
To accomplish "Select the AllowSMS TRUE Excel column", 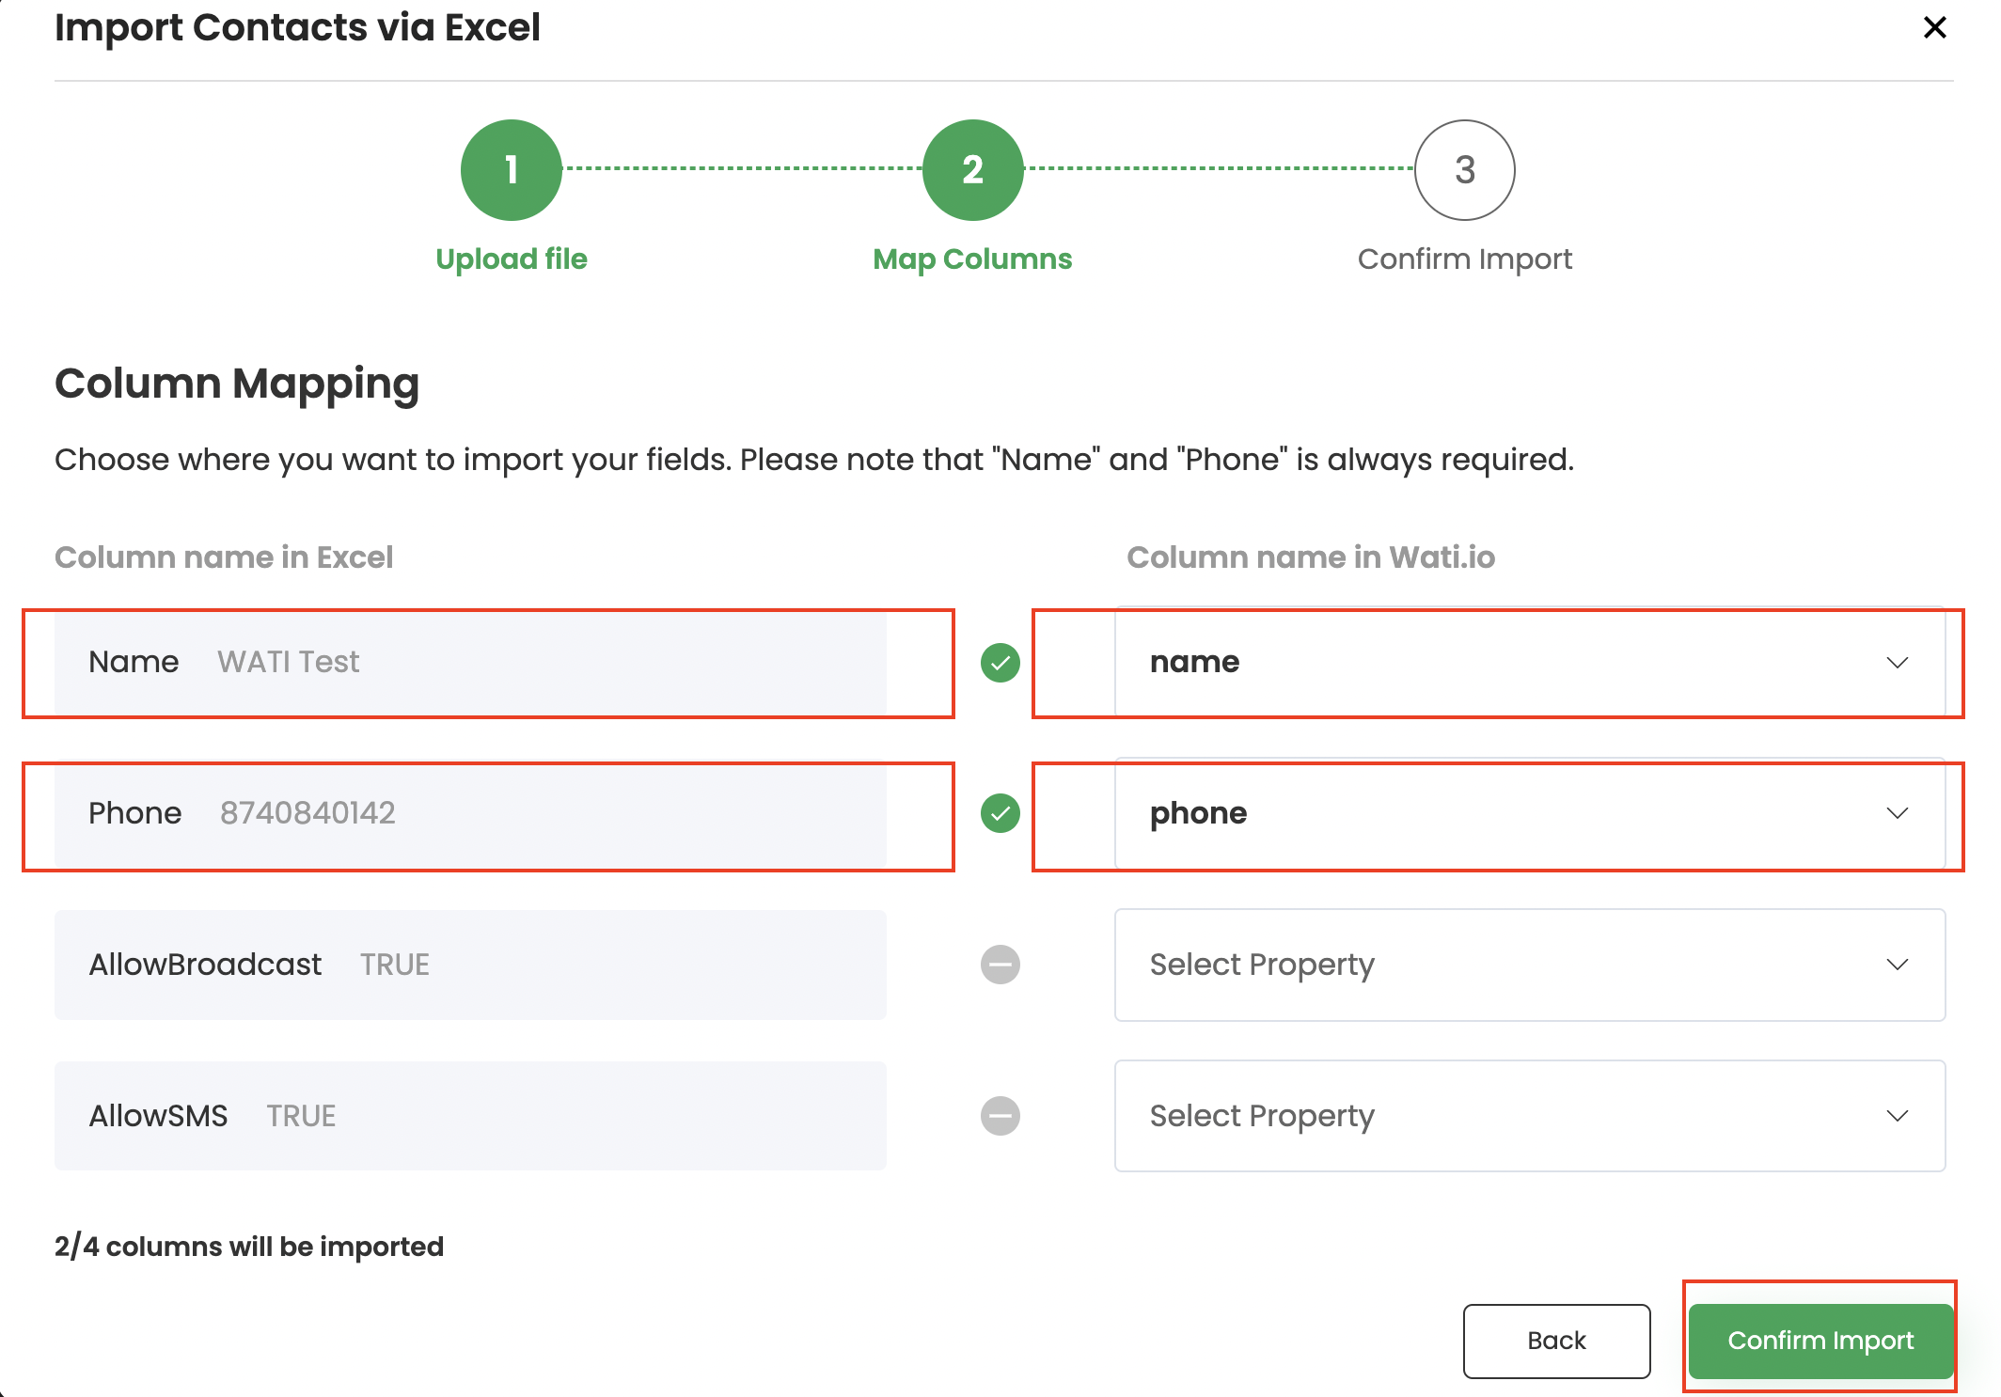I will tap(470, 1116).
